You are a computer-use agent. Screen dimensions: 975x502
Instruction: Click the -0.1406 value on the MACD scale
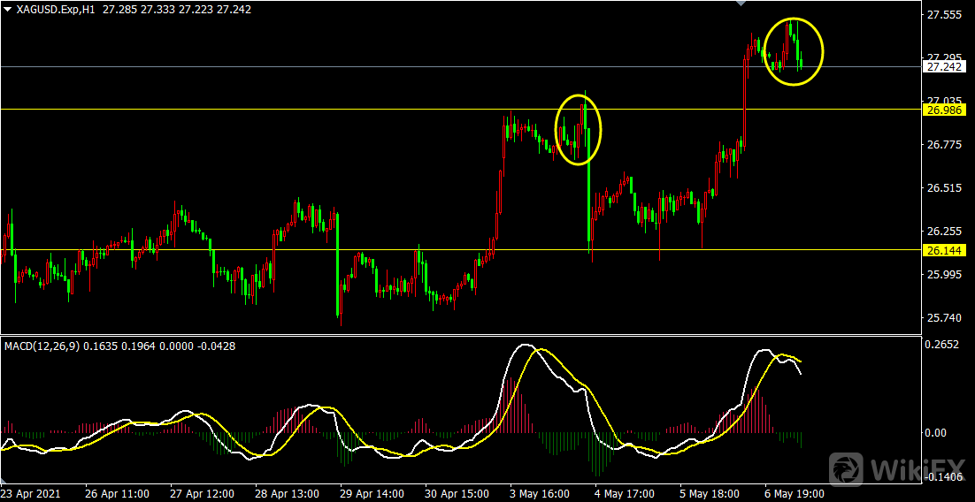tap(943, 477)
